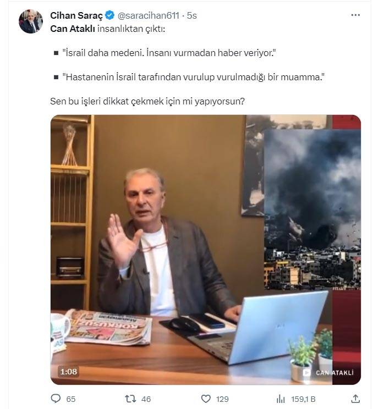This screenshot has width=373, height=409.
Task: Like the tweet via the heart icon
Action: (206, 399)
